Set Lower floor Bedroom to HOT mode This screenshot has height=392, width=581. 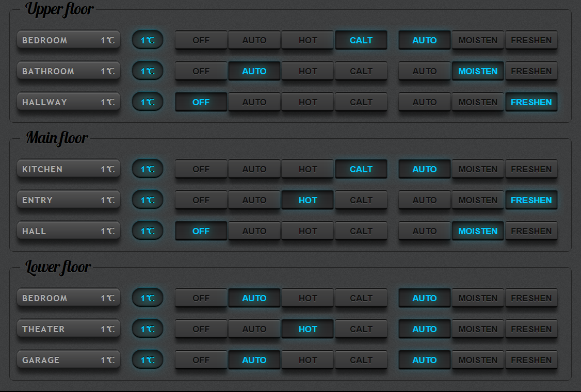click(308, 298)
